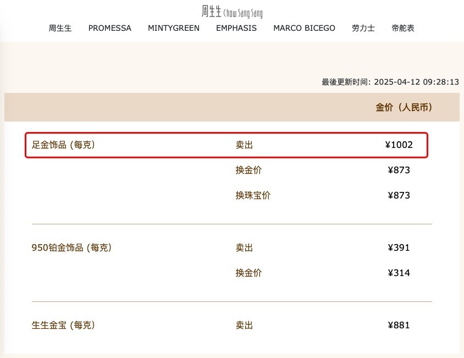Click 换珠宝价 label under 足金饰品
The height and width of the screenshot is (358, 464).
point(253,195)
